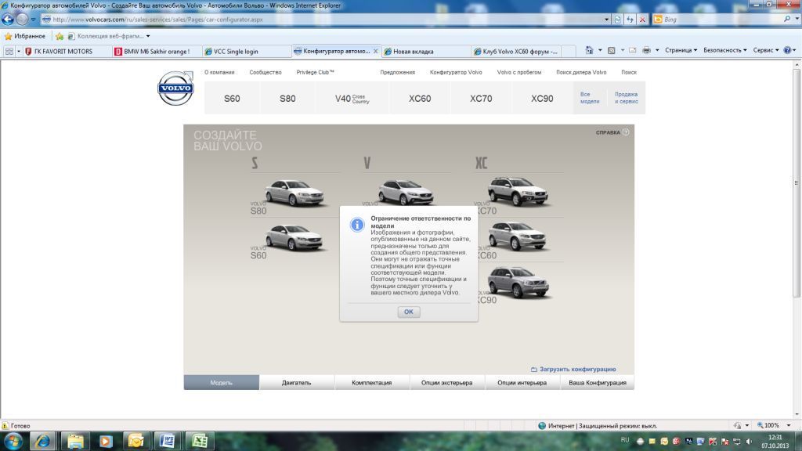
Task: Click the Stop loading X icon
Action: pos(642,20)
